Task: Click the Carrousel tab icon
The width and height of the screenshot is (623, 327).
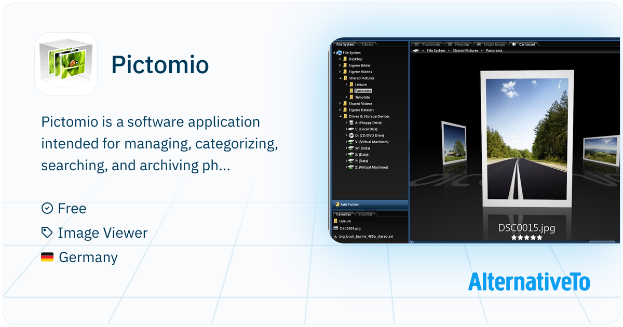Action: tap(514, 45)
